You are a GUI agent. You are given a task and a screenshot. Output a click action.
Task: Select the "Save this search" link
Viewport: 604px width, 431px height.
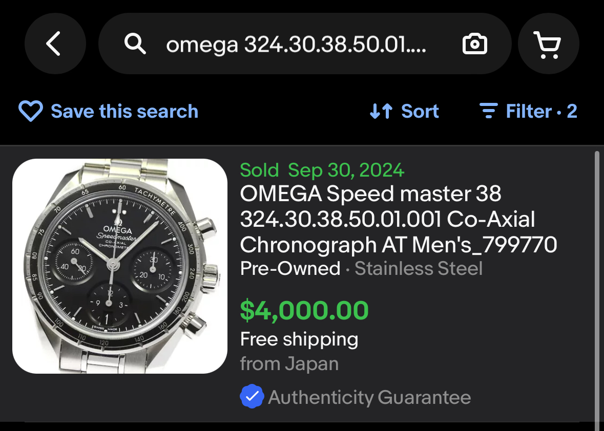tap(124, 111)
